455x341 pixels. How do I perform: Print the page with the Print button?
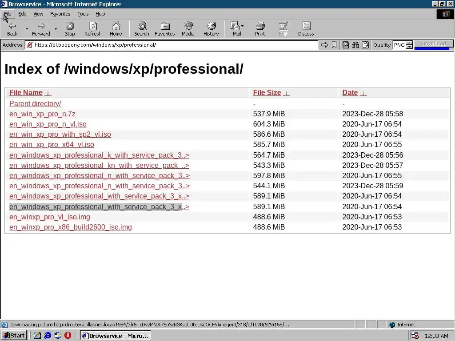click(260, 29)
